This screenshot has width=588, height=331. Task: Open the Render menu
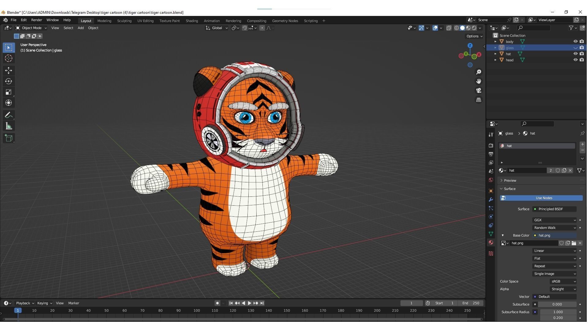tap(36, 20)
